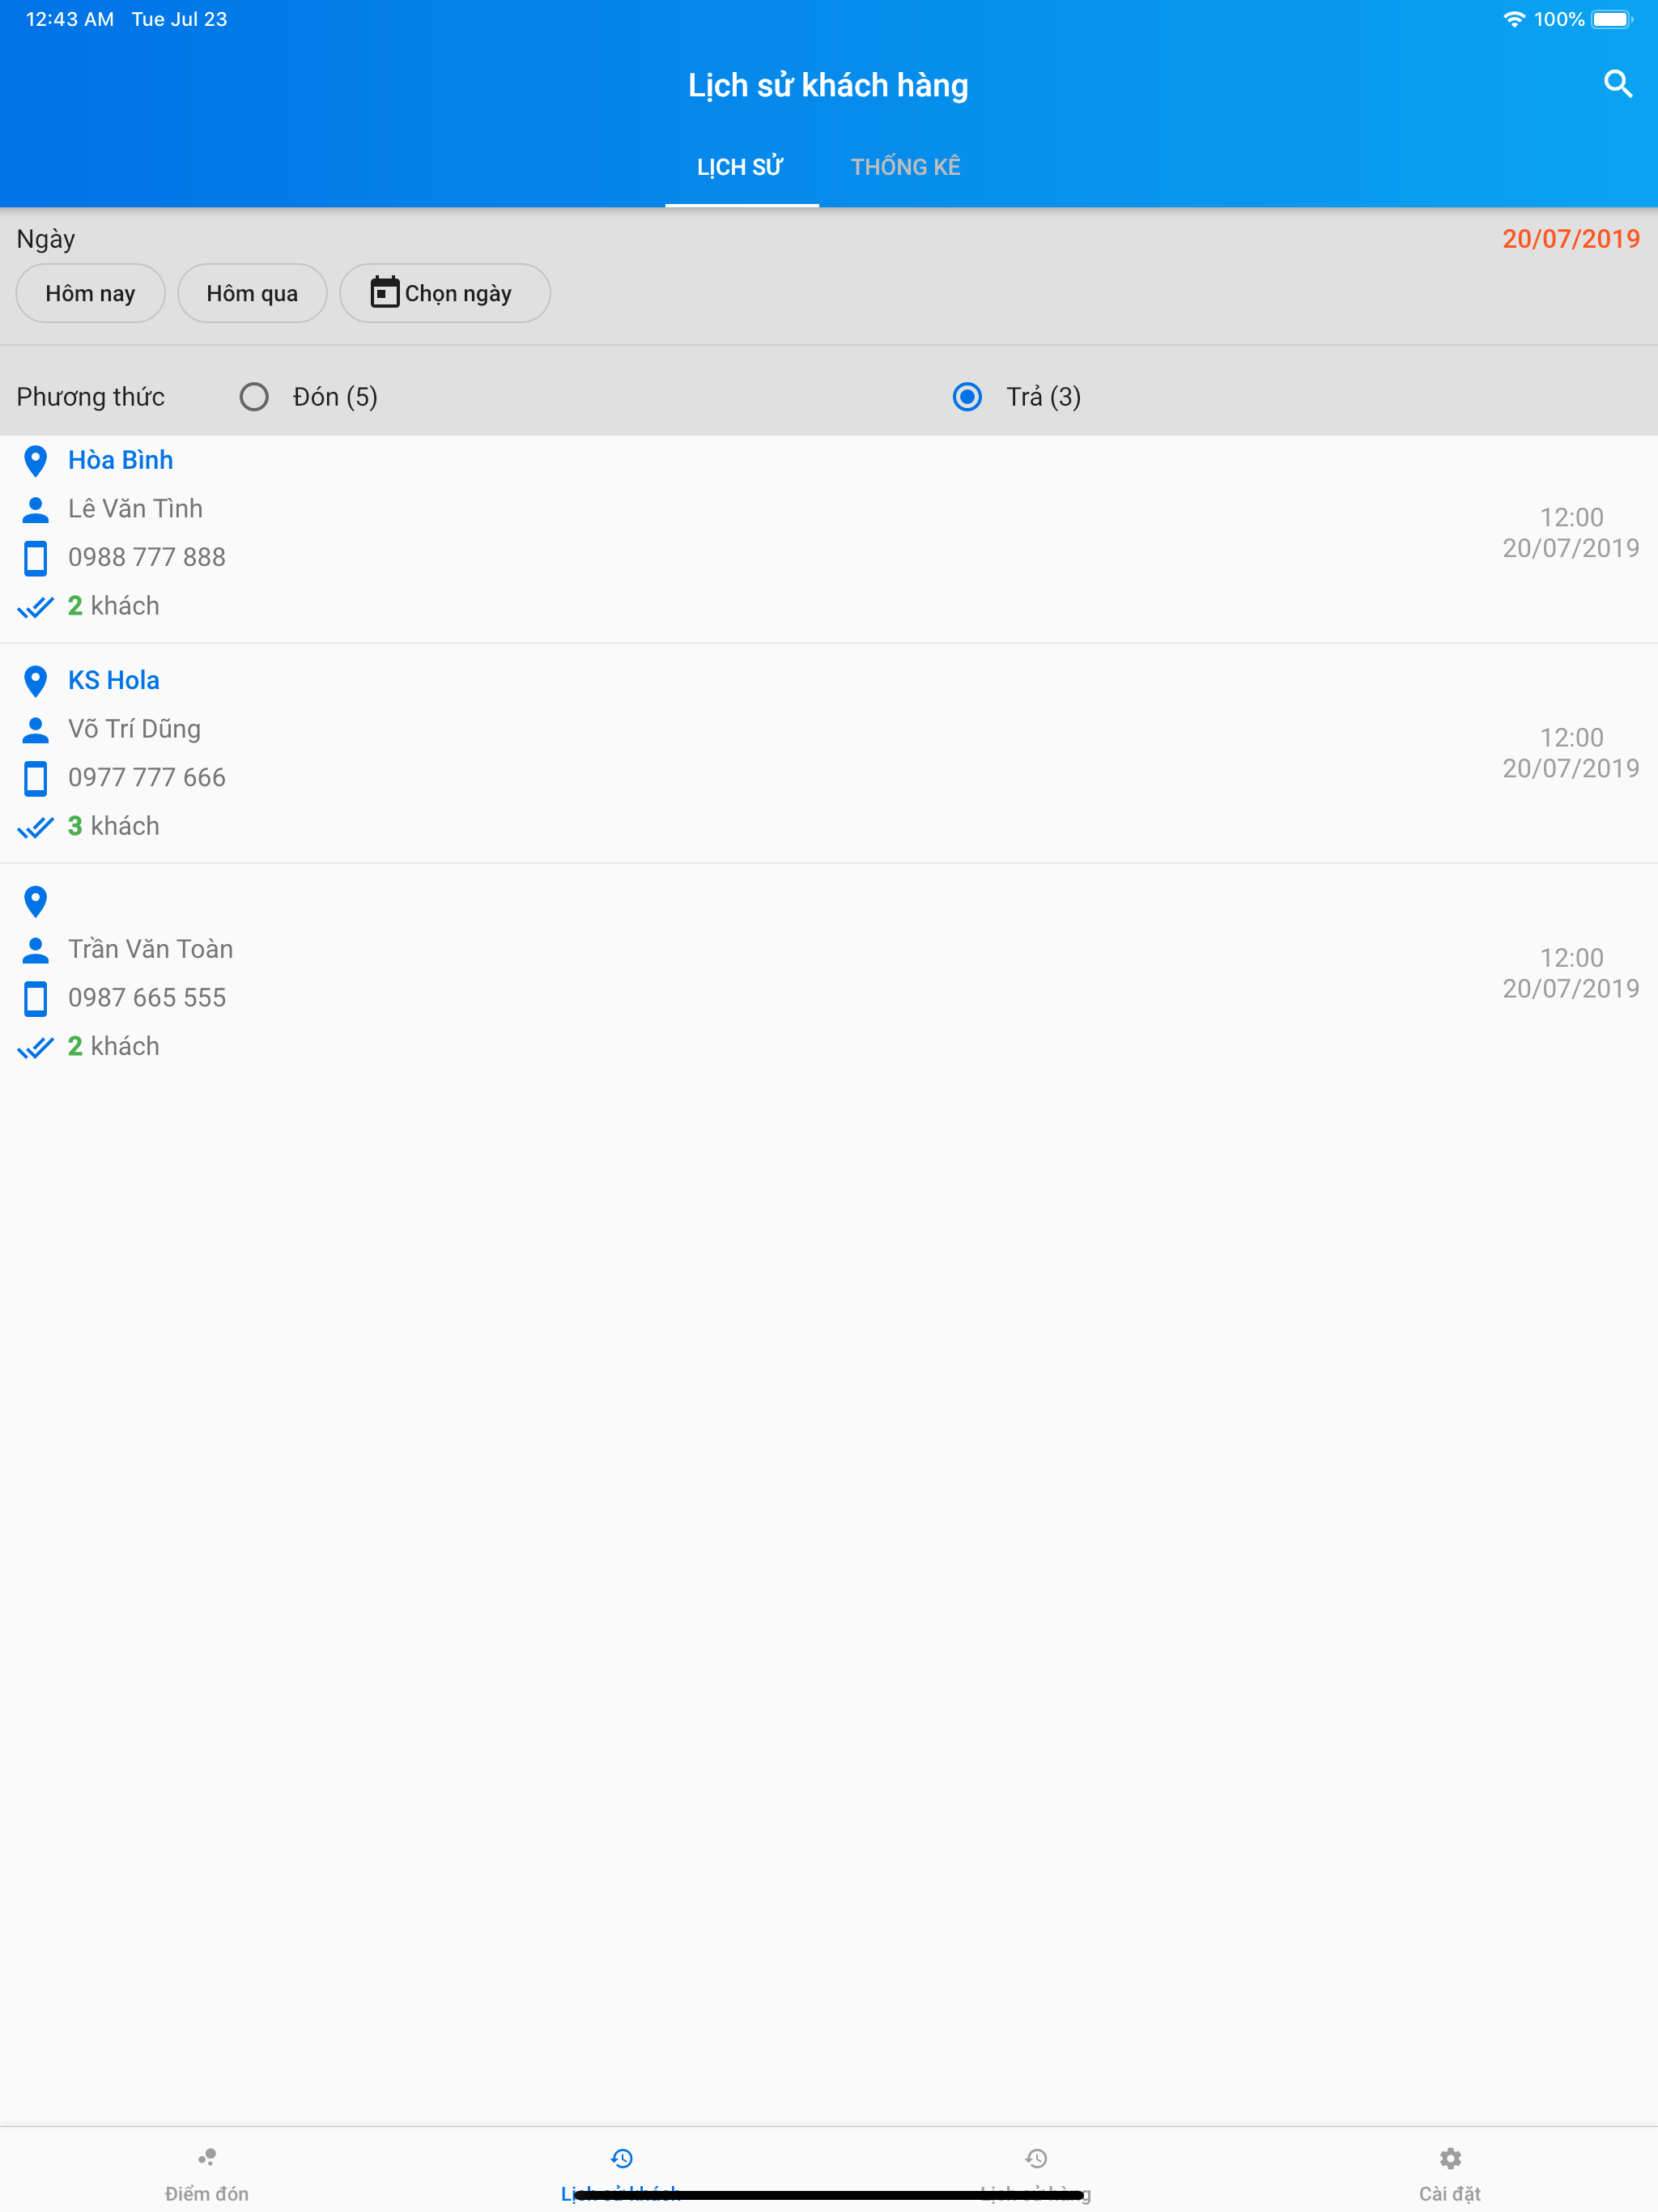Open the Chọn ngày date picker
The width and height of the screenshot is (1658, 2212).
point(445,293)
